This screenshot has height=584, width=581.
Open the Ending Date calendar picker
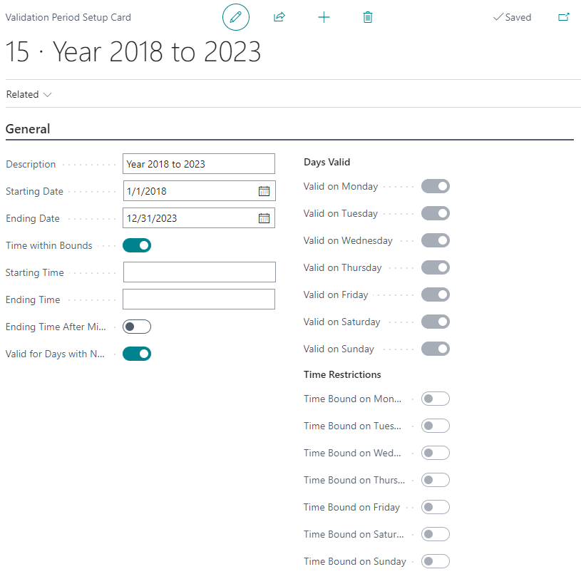coord(264,218)
